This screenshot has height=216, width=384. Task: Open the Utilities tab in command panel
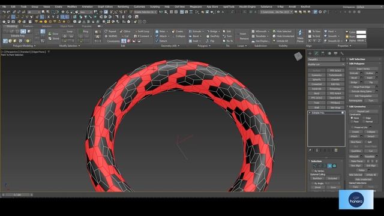[342, 53]
